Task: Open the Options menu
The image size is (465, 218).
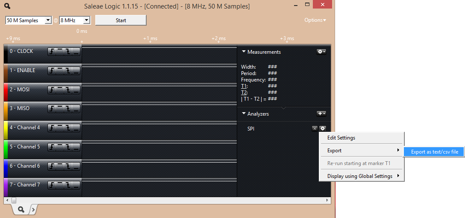Action: point(315,20)
